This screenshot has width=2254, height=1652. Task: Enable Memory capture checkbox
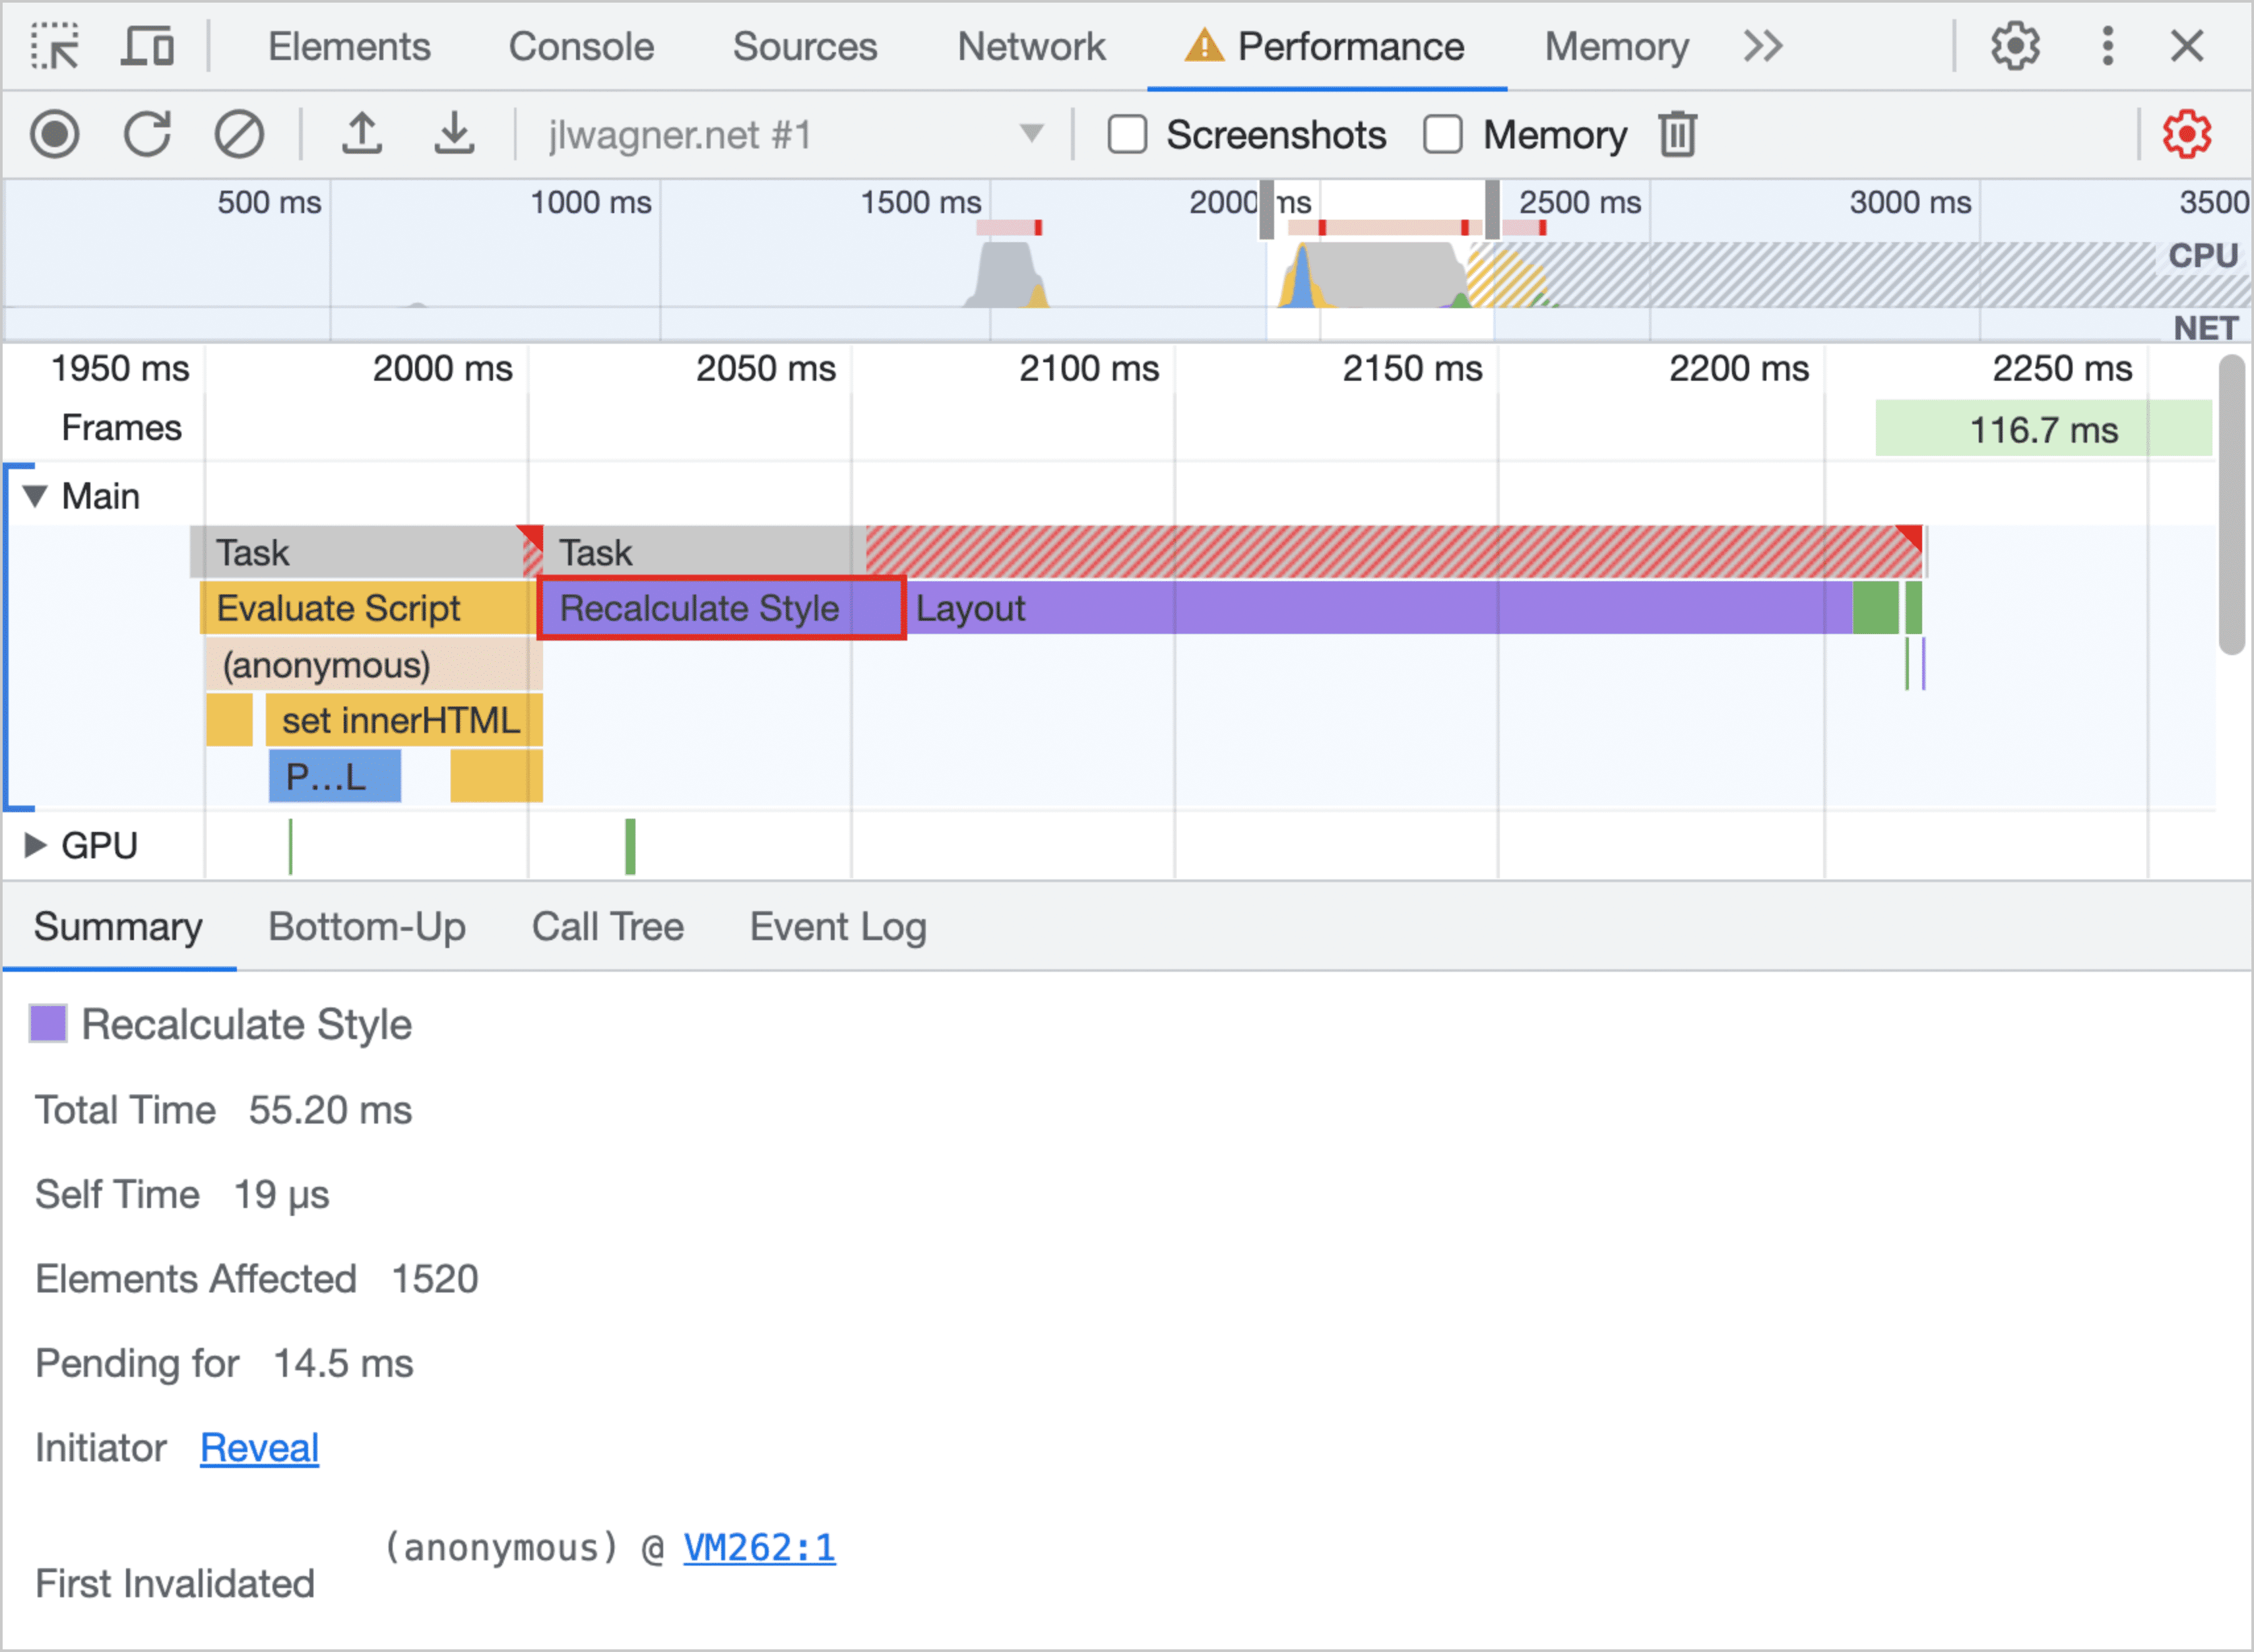click(1444, 135)
